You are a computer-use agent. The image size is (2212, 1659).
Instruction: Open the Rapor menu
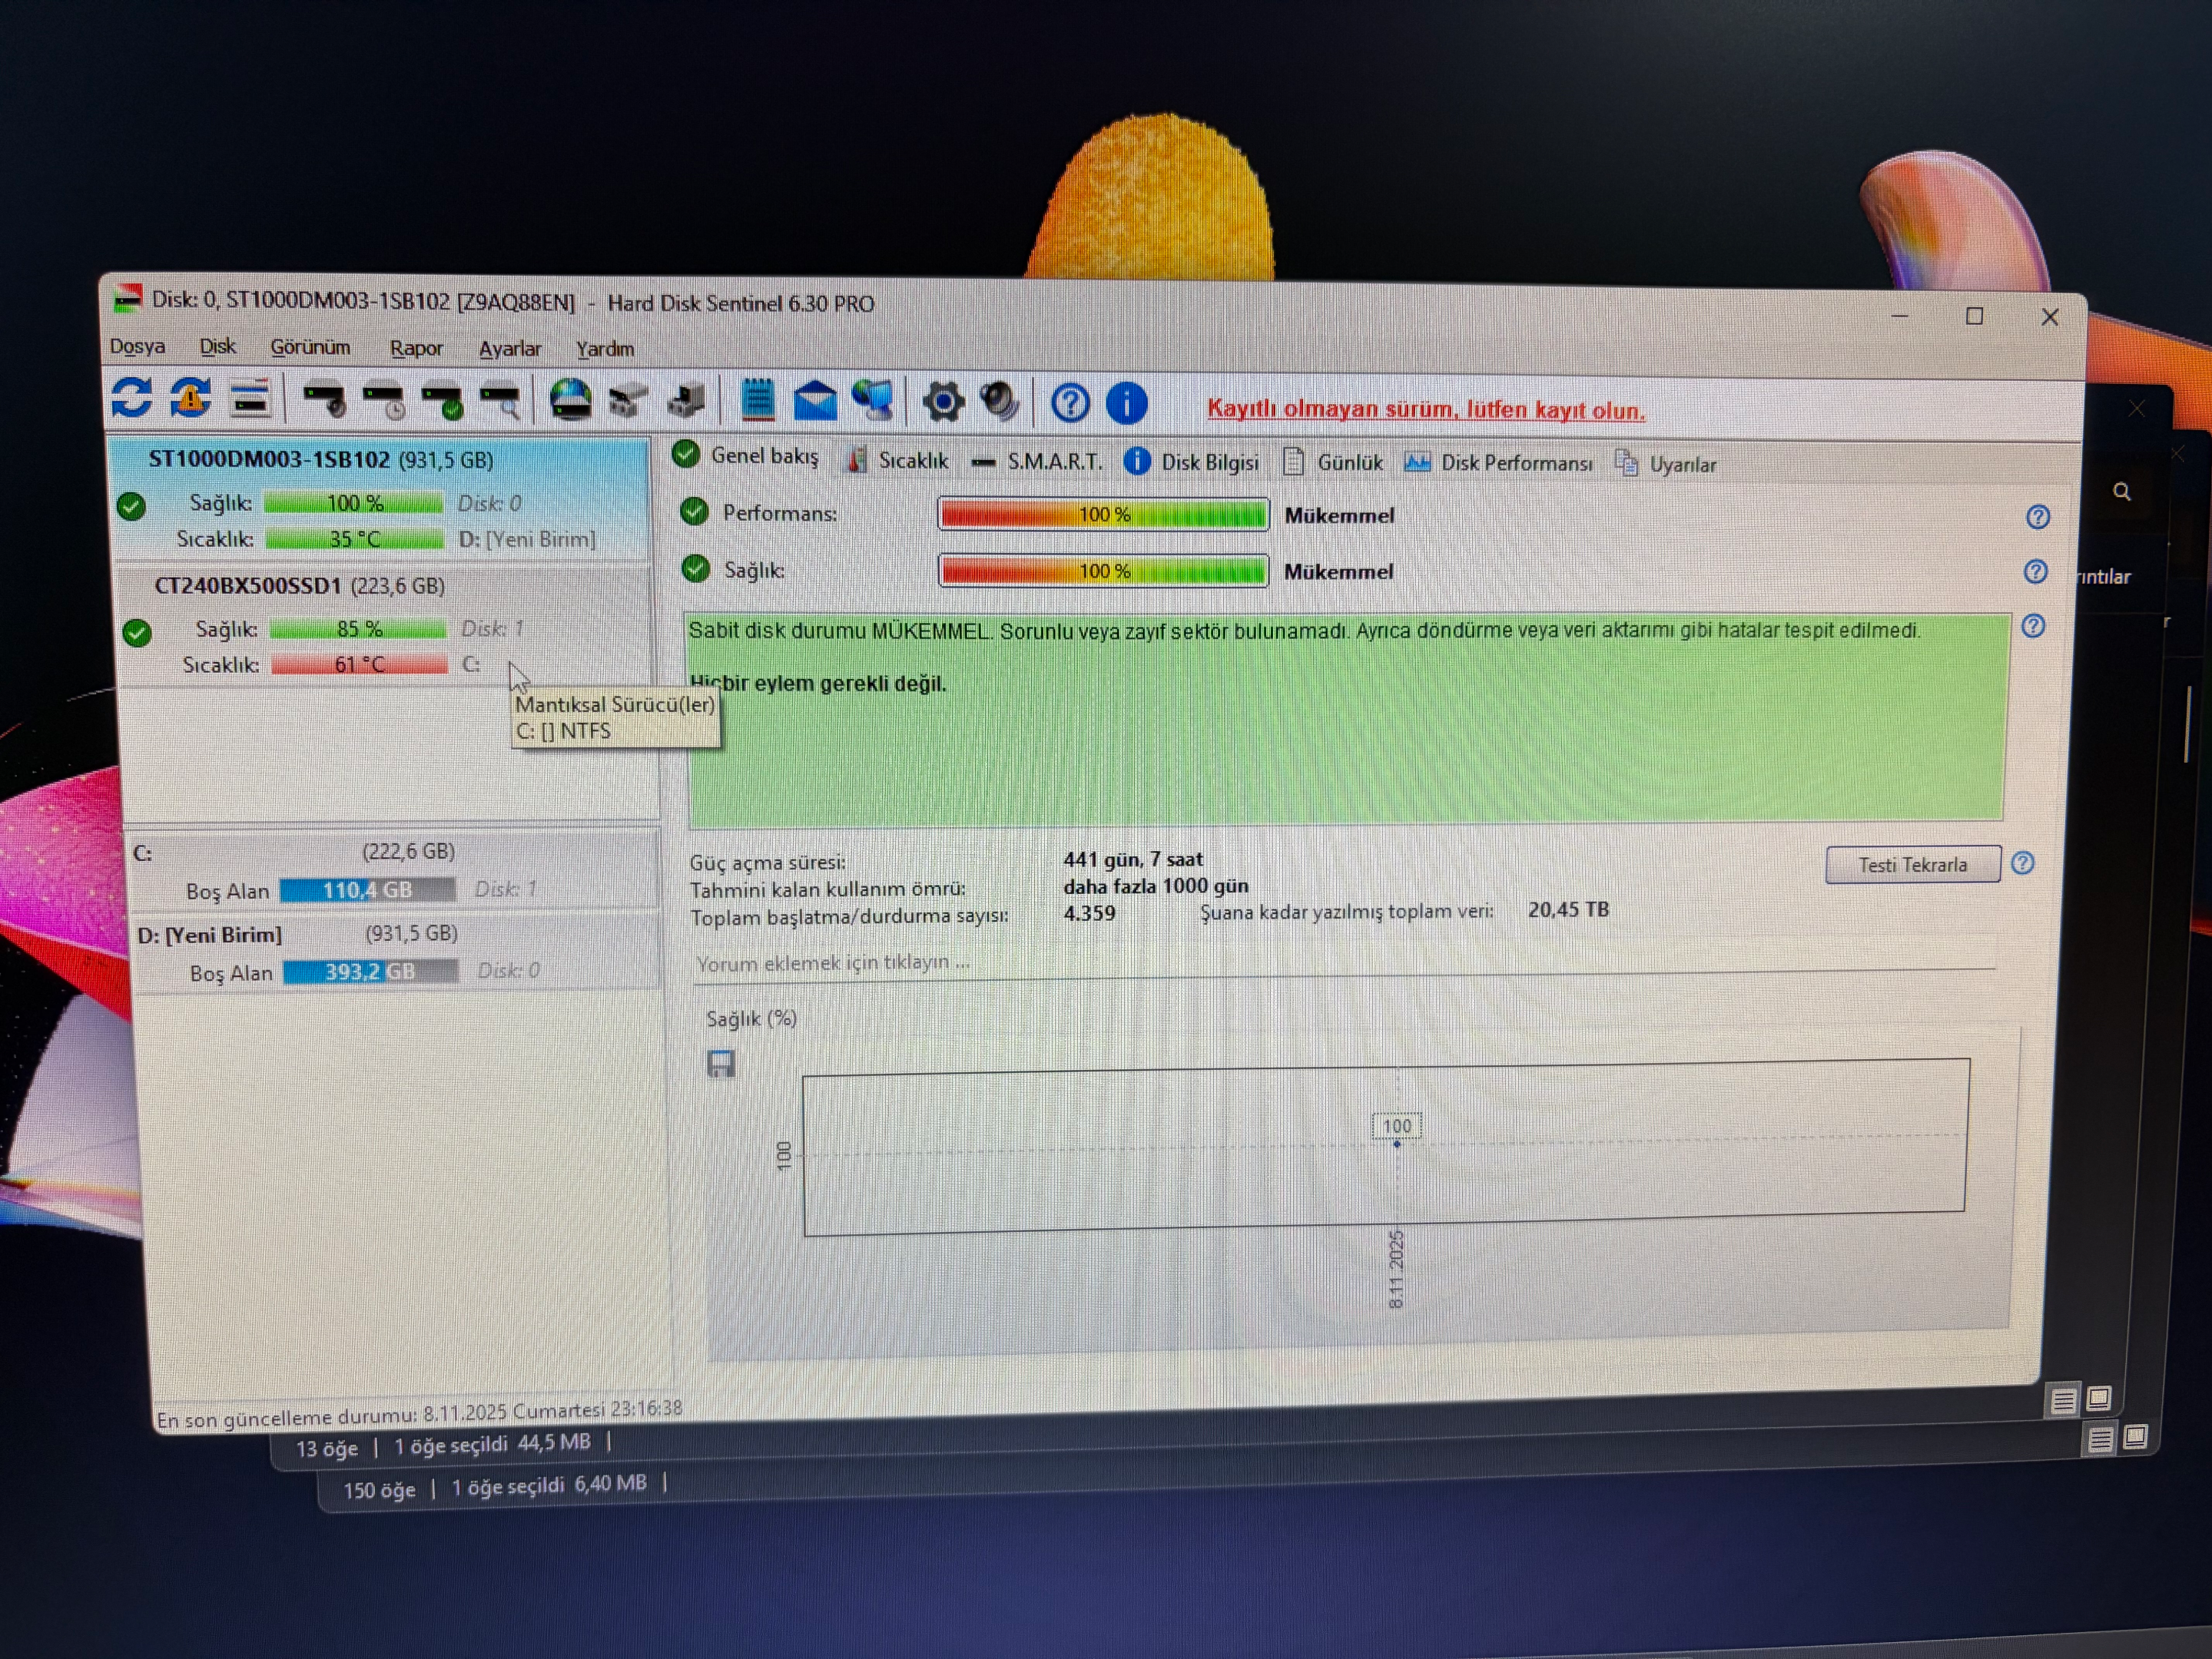coord(416,348)
